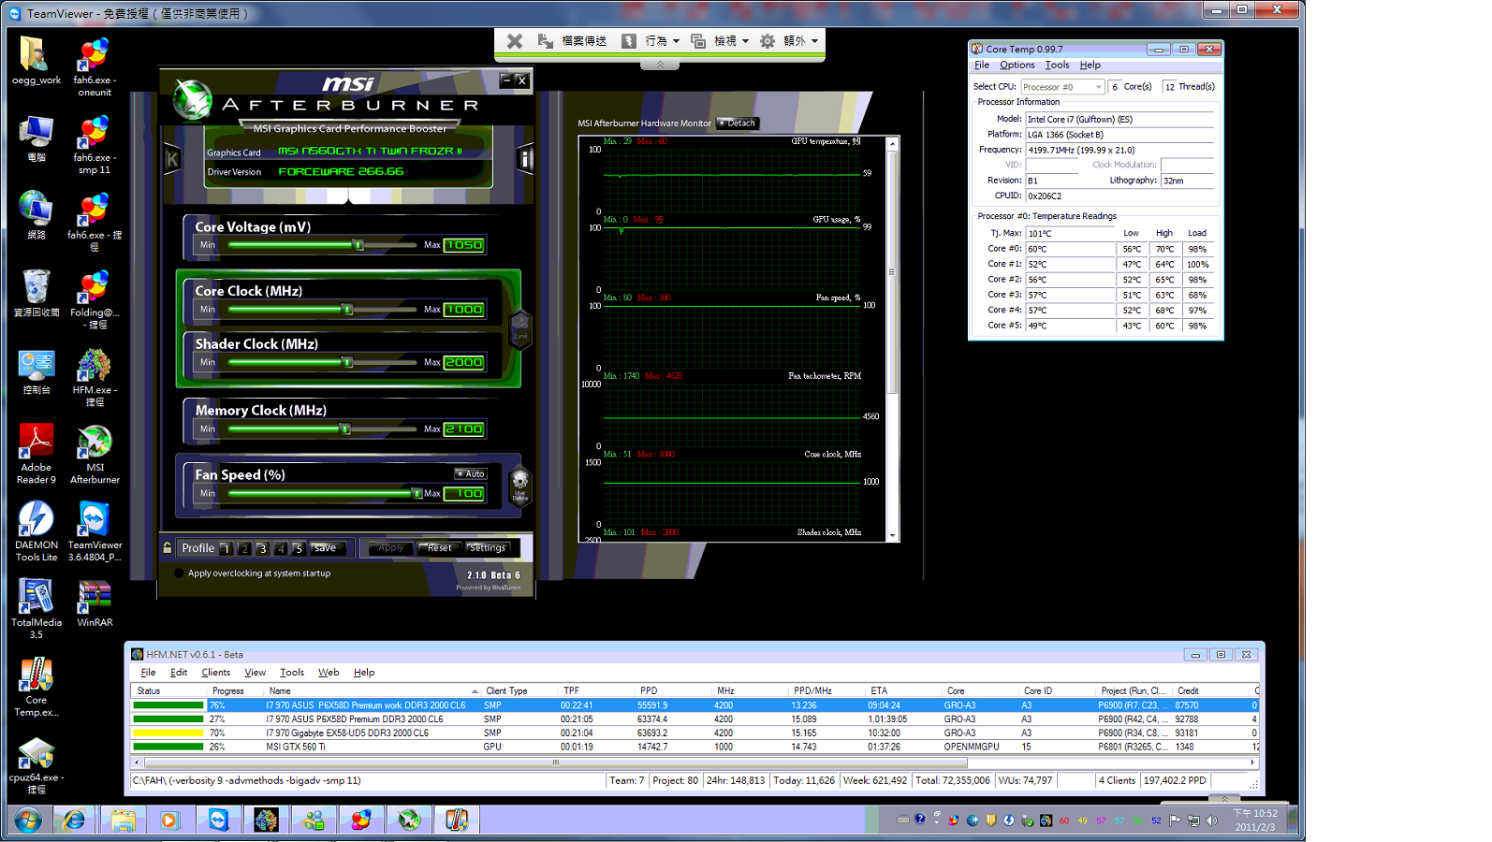
Task: Click the Memory Clock slider handle
Action: pos(344,429)
